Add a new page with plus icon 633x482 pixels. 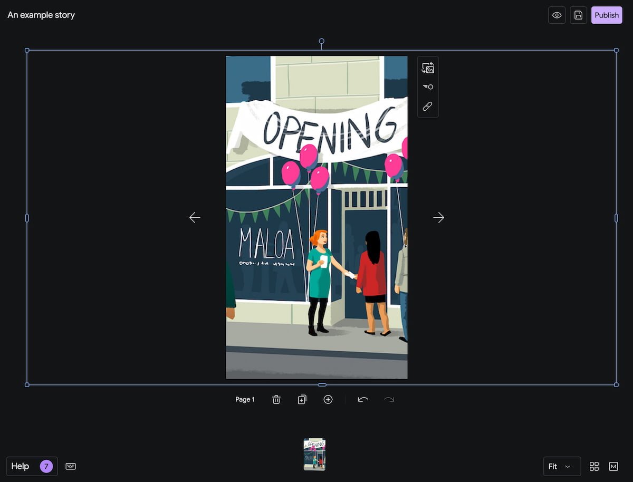[x=328, y=400]
